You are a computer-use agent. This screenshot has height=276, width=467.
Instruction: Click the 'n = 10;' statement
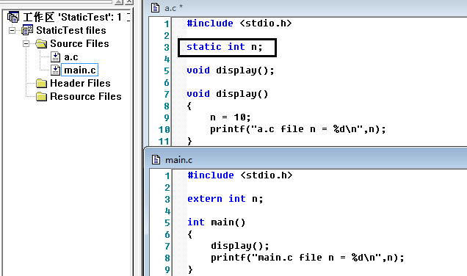(x=231, y=117)
